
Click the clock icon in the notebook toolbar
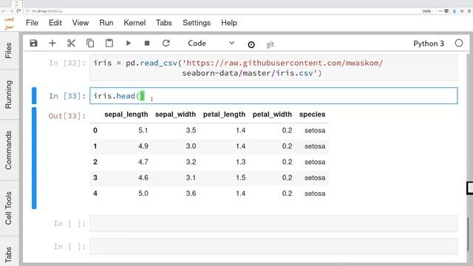click(251, 44)
